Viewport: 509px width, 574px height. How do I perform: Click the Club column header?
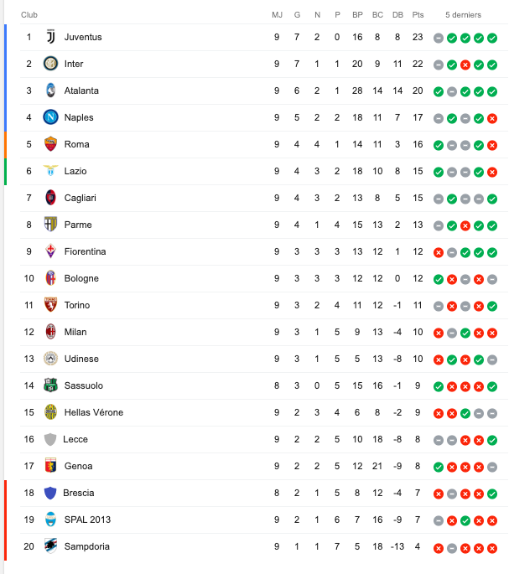click(x=29, y=15)
